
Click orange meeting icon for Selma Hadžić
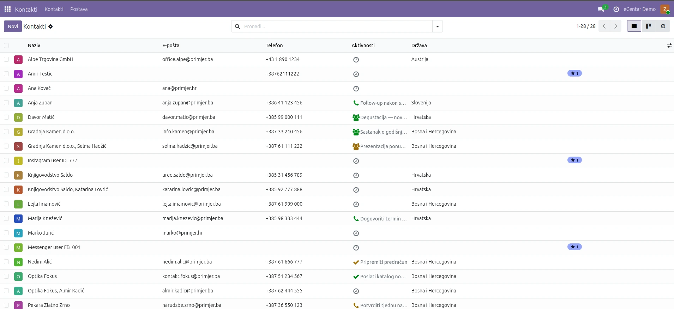click(356, 146)
